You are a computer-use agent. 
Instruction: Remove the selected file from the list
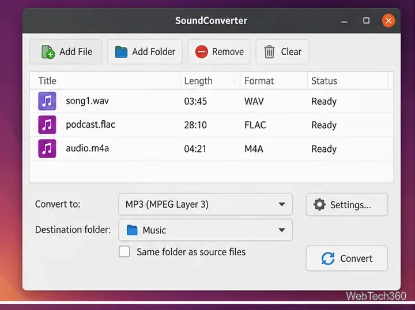[x=219, y=52]
